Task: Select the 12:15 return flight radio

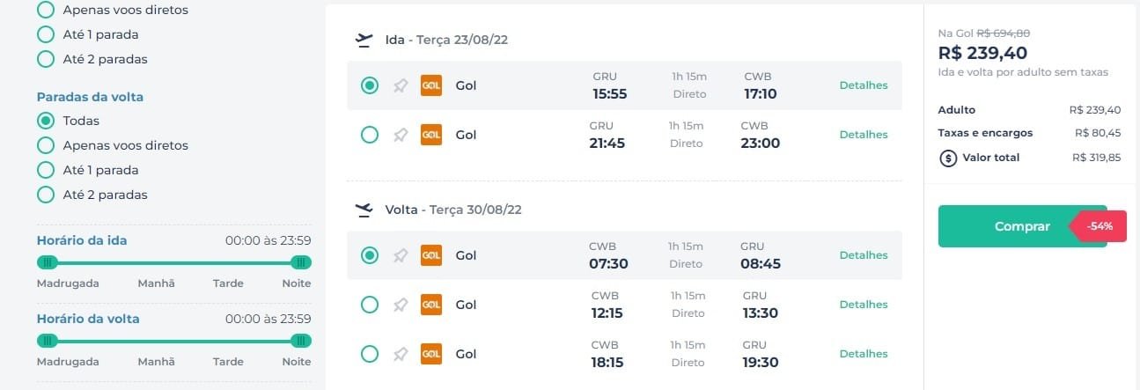Action: [x=370, y=305]
